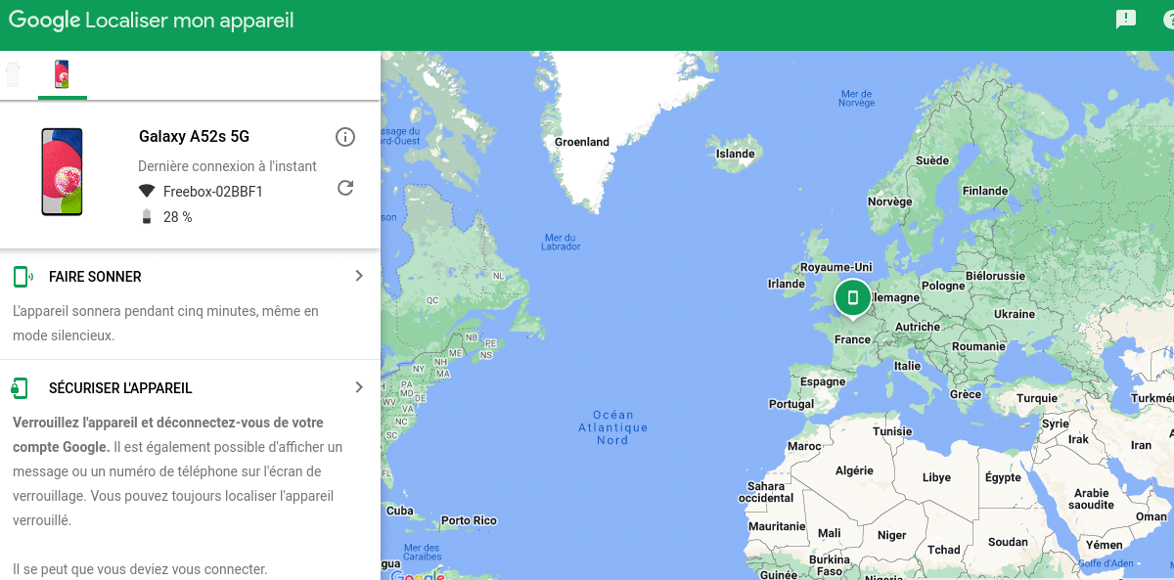The width and height of the screenshot is (1174, 580).
Task: Click the phone location marker on map
Action: (852, 297)
